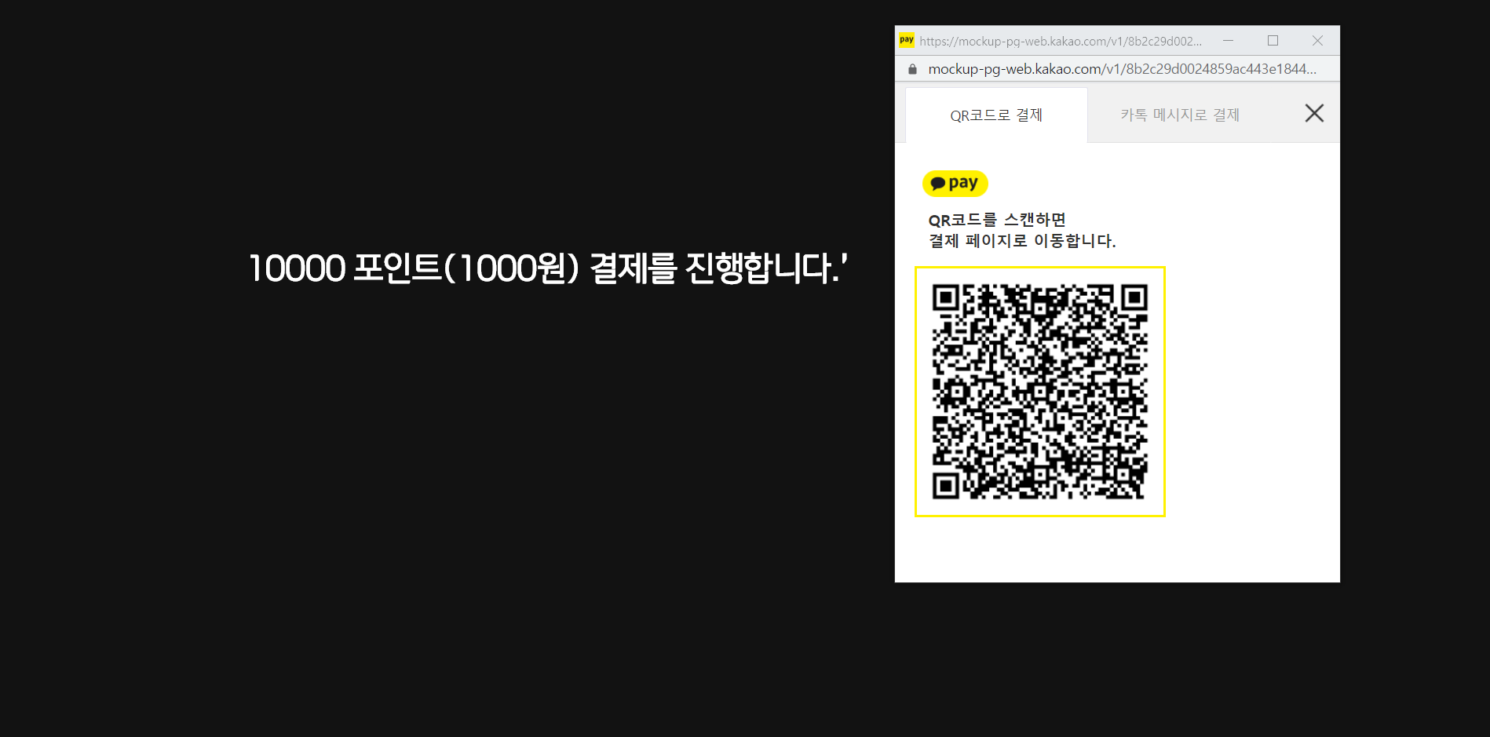
Task: Click the padlock icon in address bar
Action: click(912, 69)
